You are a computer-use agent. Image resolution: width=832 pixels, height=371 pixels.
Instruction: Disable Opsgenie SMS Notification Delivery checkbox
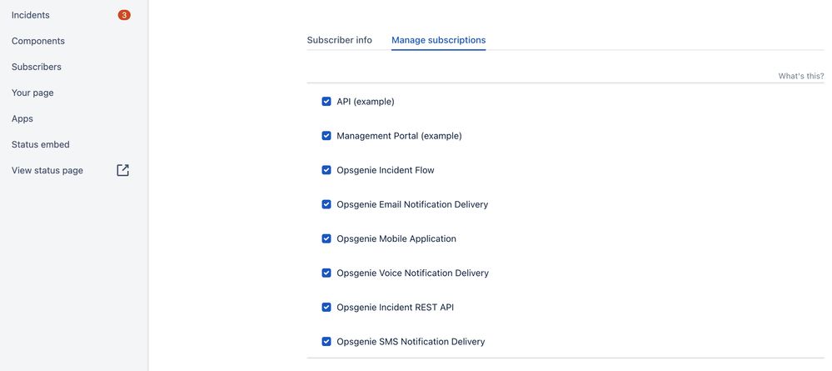pyautogui.click(x=326, y=341)
